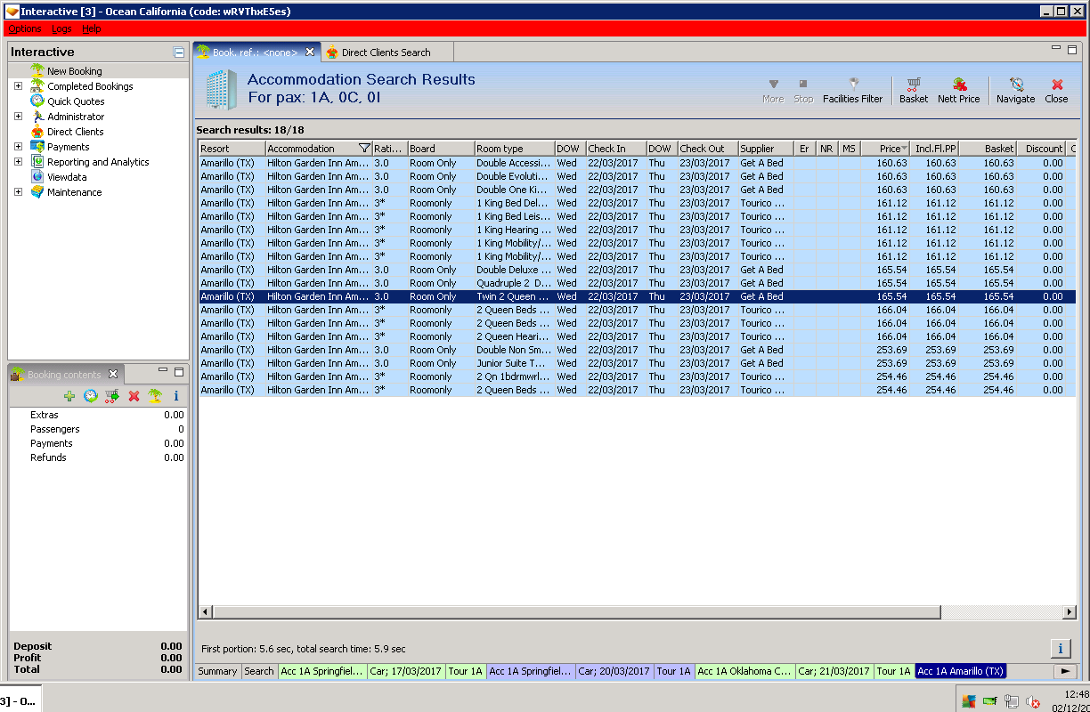Click the colorful flag tray icon
Viewport: 1090px width, 712px height.
(969, 701)
